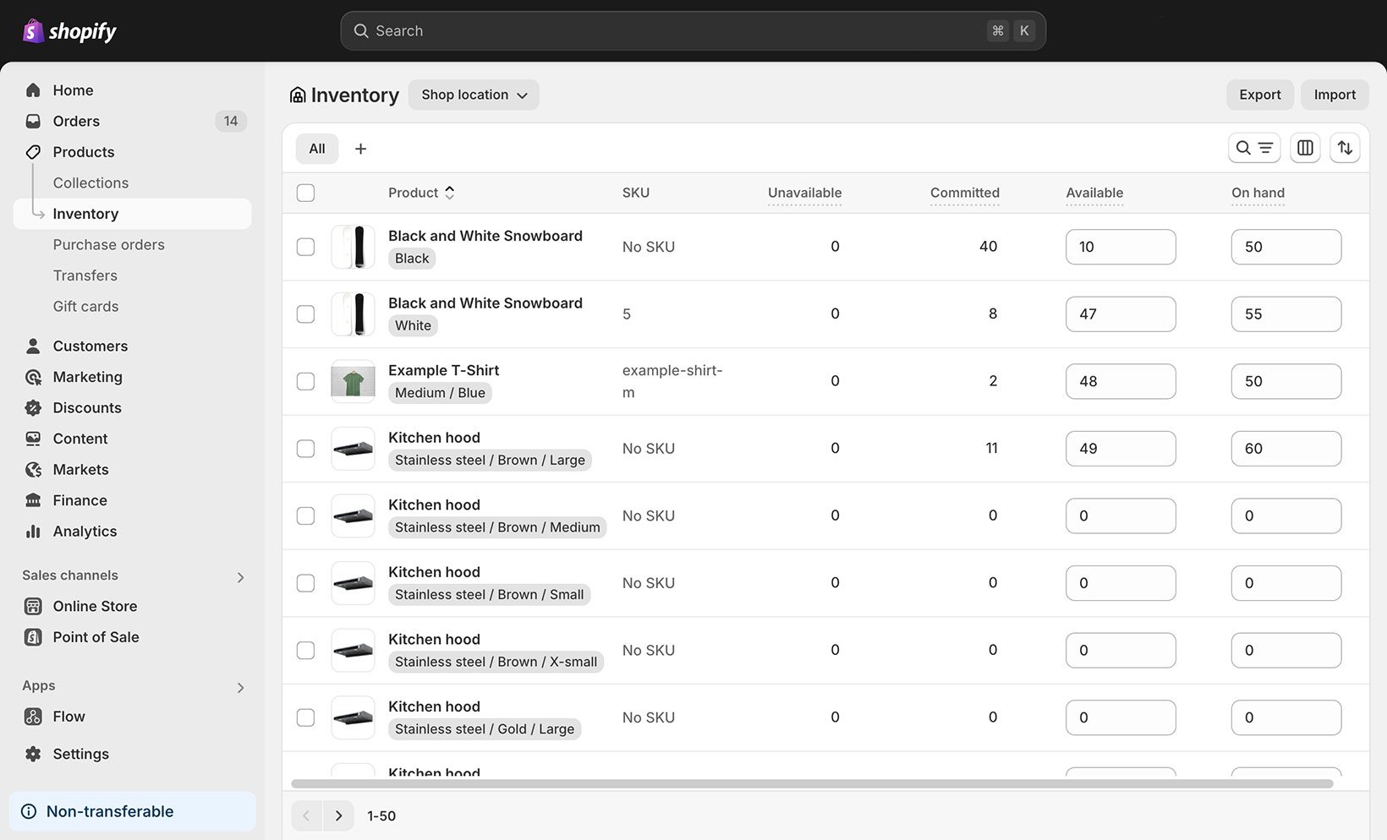
Task: Toggle Product column sort order
Action: click(449, 192)
